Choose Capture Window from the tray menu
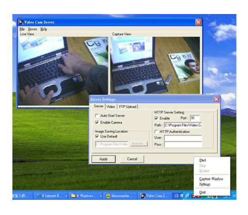Image resolution: width=248 pixels, height=215 pixels. 211,179
